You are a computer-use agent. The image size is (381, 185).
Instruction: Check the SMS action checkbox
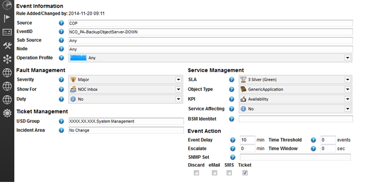pos(229,173)
